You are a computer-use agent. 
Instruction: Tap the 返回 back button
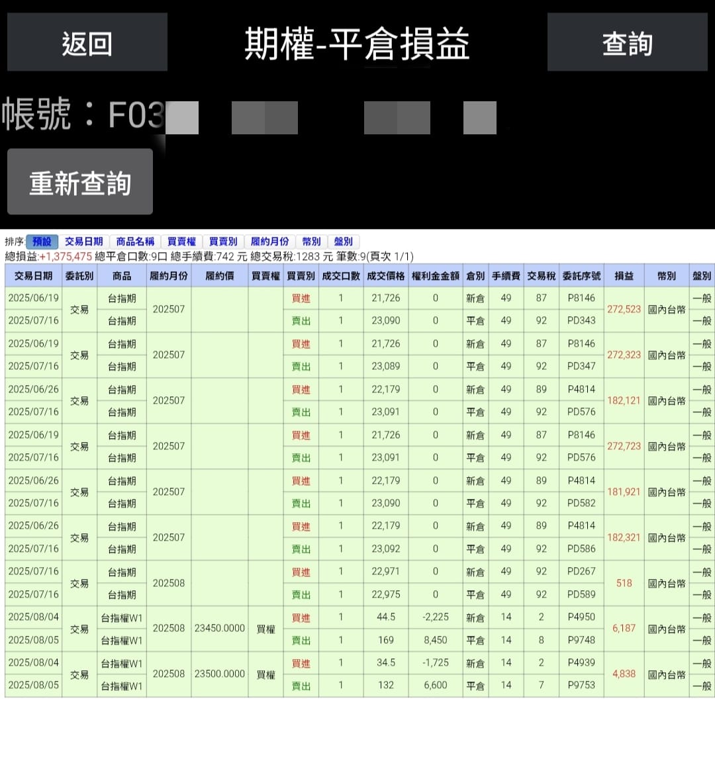(x=87, y=42)
